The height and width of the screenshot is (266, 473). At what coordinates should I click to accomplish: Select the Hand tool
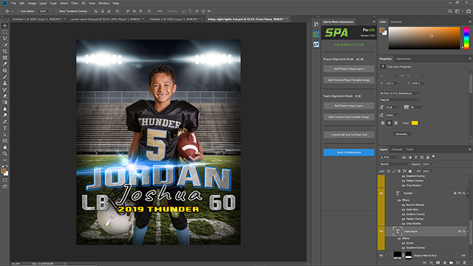click(5, 148)
